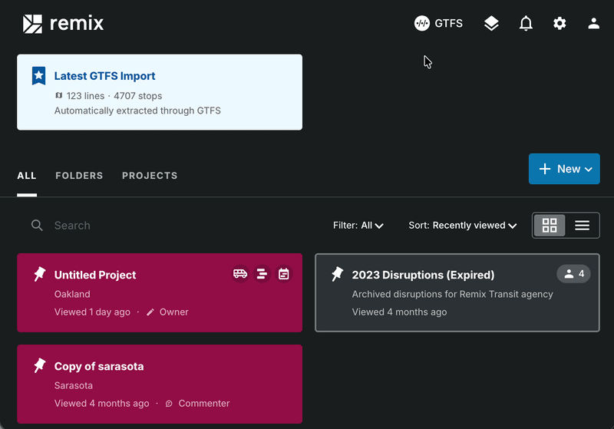This screenshot has height=429, width=614.
Task: Click '4707 stops' text
Action: point(138,96)
